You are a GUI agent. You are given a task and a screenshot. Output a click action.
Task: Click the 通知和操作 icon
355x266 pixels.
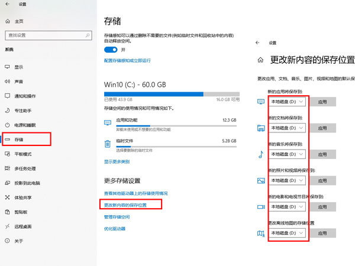tap(8, 96)
